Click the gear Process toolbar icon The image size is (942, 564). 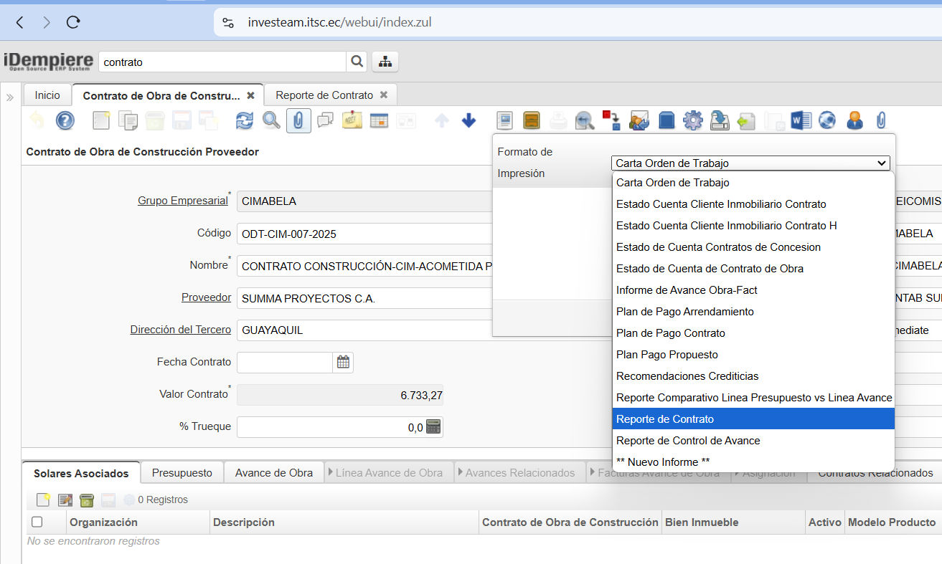coord(692,120)
